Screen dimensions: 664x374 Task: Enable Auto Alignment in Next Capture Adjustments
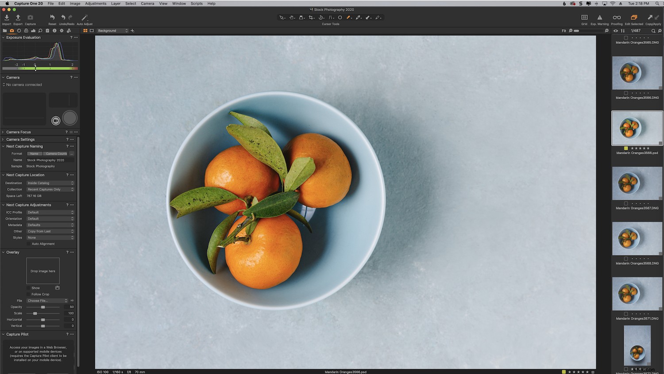(x=28, y=244)
